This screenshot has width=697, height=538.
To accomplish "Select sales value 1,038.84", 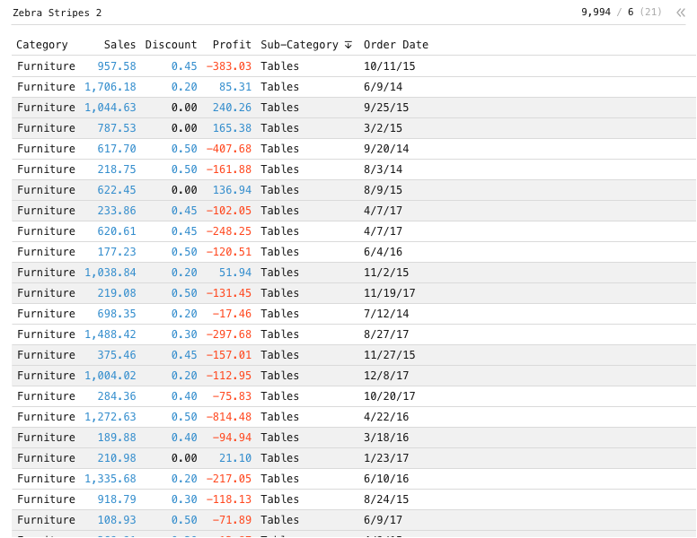I will tap(110, 273).
